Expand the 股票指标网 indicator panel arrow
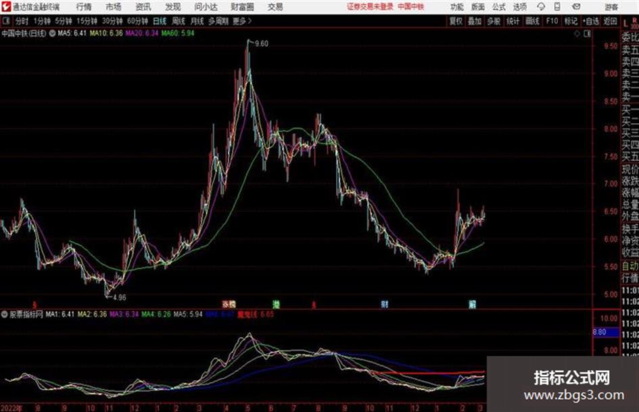The width and height of the screenshot is (639, 412). click(5, 315)
